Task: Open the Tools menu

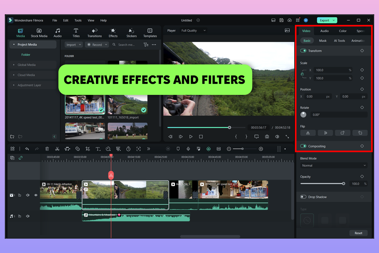Action: (x=78, y=20)
